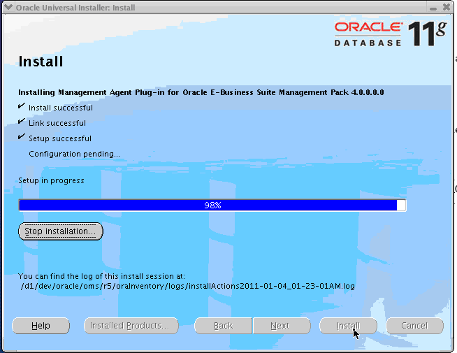The height and width of the screenshot is (353, 457).
Task: Open Help for the installer
Action: (x=41, y=326)
